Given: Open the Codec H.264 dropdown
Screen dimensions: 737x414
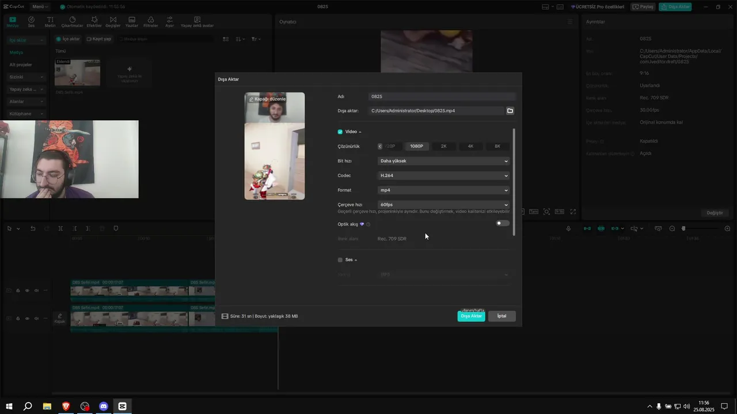Looking at the screenshot, I should [444, 175].
